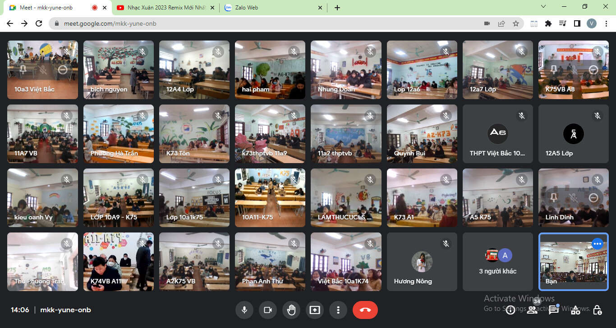The height and width of the screenshot is (328, 616).
Task: Open blue three-dot options on Bạn tile
Action: [x=598, y=244]
